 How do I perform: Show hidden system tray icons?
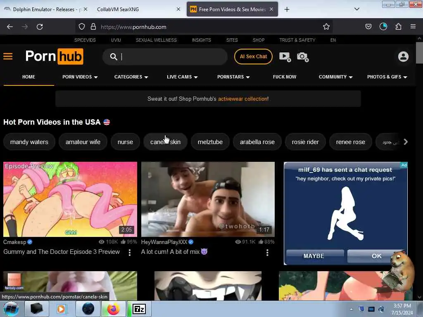coord(351,309)
